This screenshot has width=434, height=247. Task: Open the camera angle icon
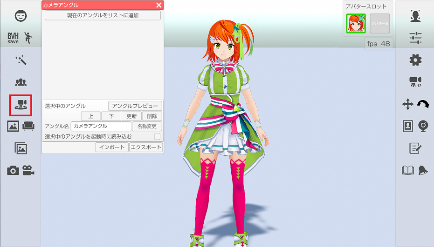[x=21, y=105]
